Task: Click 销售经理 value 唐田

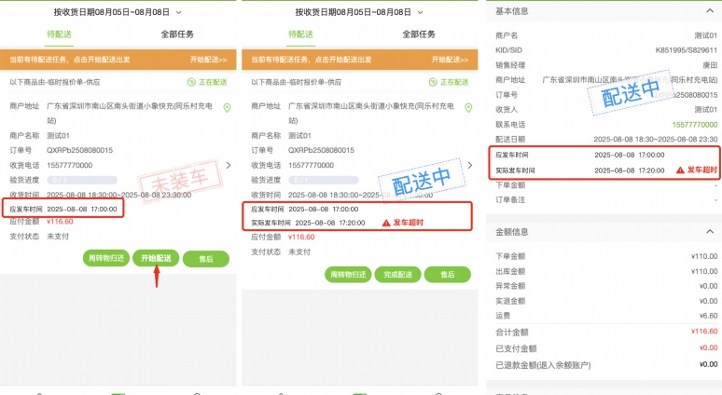Action: coord(710,65)
